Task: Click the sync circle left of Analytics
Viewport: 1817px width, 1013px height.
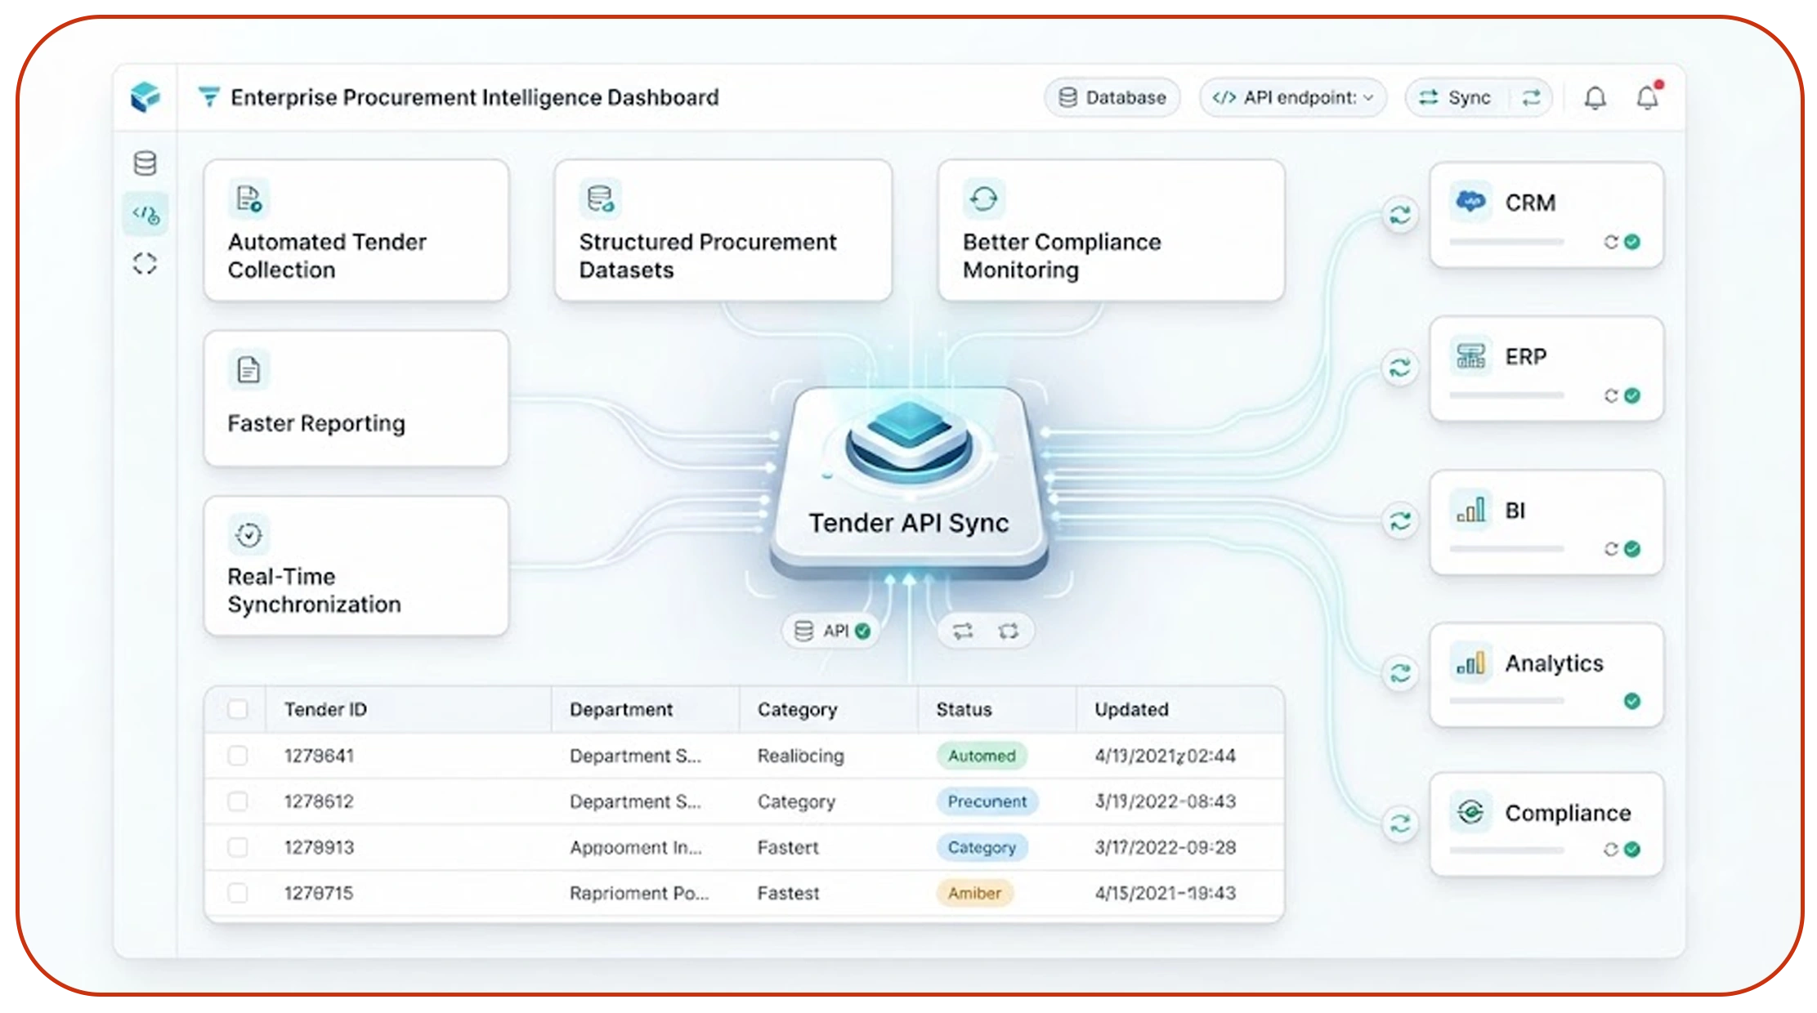Action: click(x=1400, y=673)
